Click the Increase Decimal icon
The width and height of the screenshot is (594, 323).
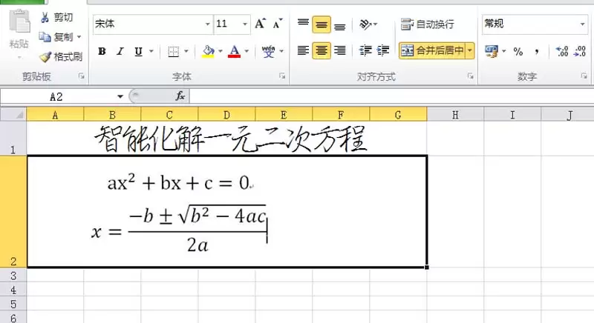561,51
